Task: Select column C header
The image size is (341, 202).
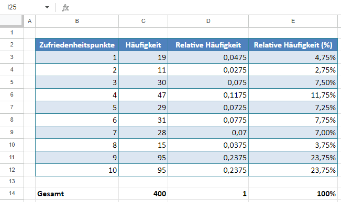Action: [143, 21]
